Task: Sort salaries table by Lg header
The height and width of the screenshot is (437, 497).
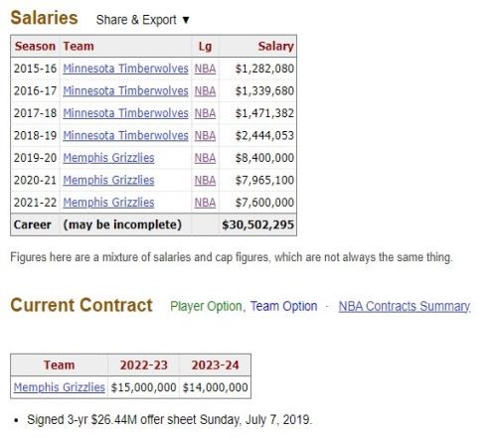Action: [205, 47]
